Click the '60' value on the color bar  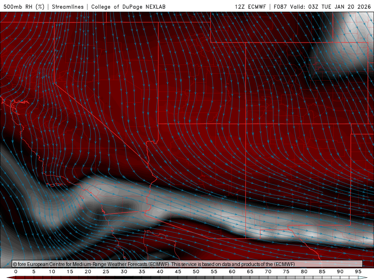232,272
